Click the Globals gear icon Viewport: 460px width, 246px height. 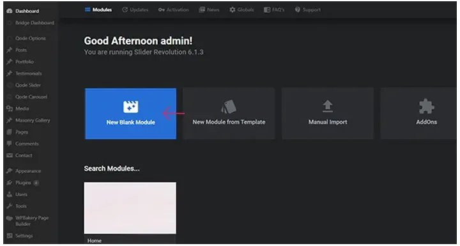point(233,10)
